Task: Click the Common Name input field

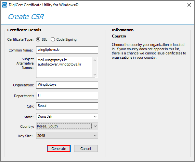Action: [67, 50]
